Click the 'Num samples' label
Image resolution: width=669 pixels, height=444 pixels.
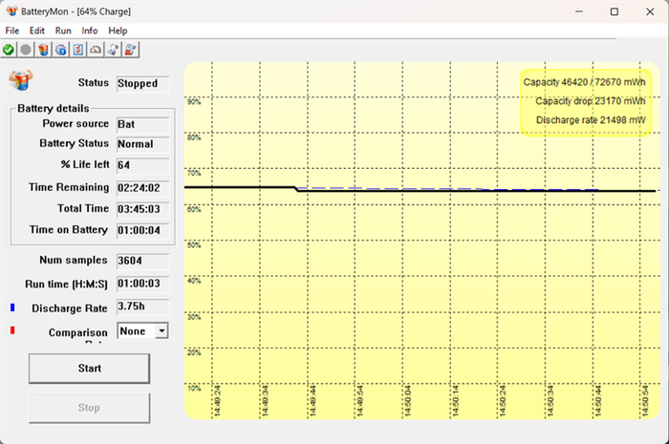(x=74, y=260)
